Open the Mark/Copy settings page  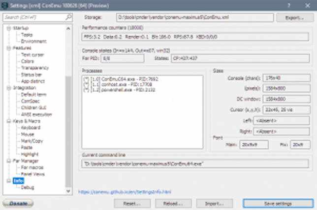click(32, 141)
